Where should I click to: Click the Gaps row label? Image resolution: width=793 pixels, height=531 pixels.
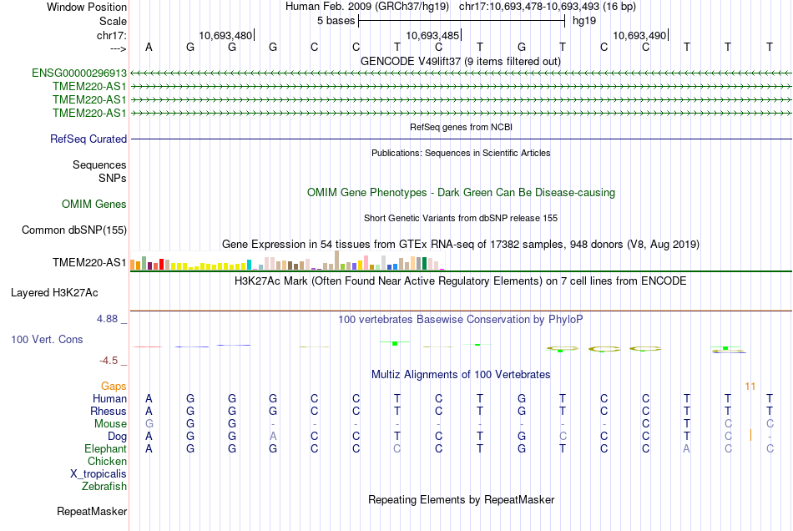tap(114, 387)
